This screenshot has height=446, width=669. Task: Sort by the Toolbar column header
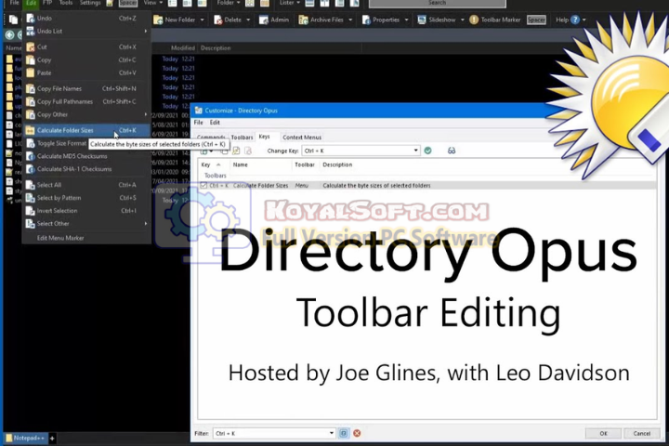tap(306, 164)
